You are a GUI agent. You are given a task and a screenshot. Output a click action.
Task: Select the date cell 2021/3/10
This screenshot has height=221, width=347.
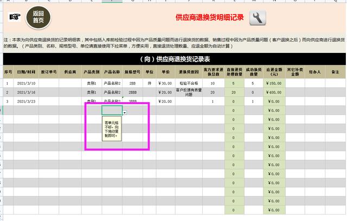(x=26, y=83)
